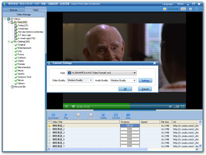Close the Convert Settings dialog
Viewport: 206px width, 155px height.
click(154, 63)
